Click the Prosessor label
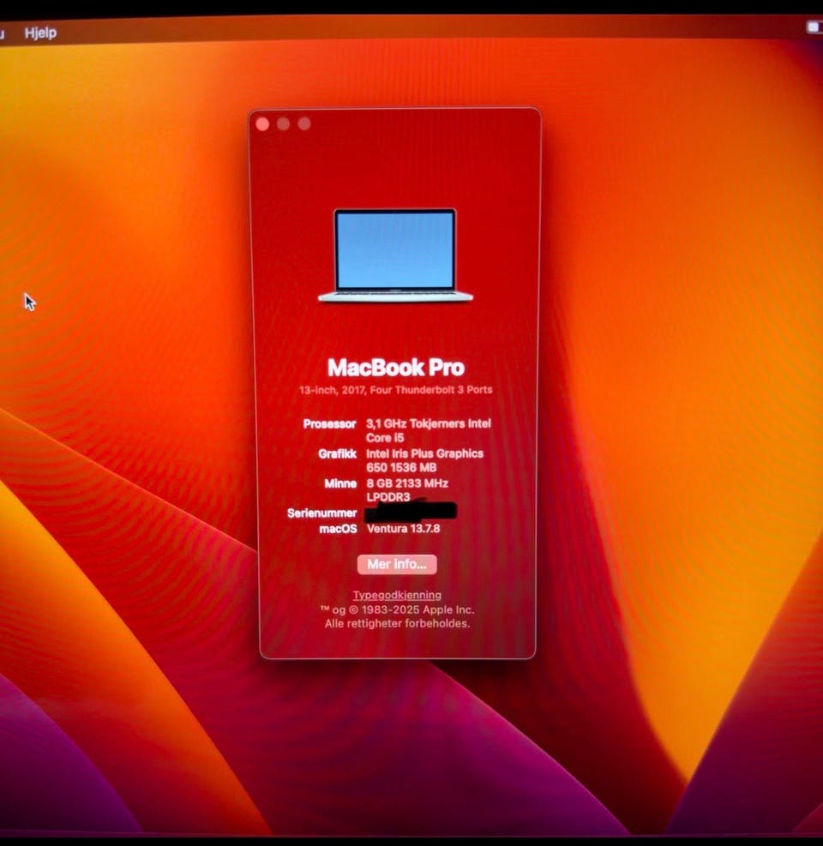823x846 pixels. 329,424
